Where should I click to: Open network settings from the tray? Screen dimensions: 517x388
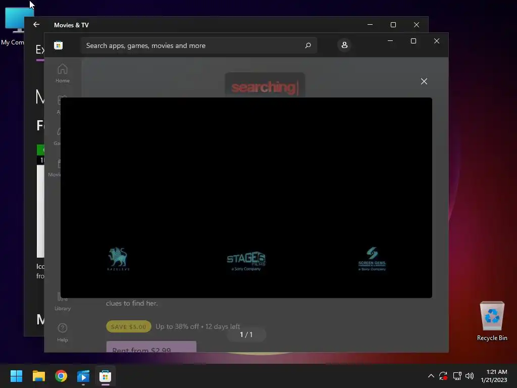point(457,376)
